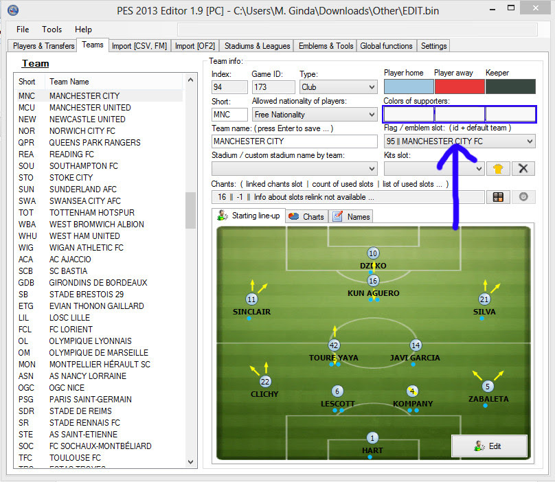Viewport: 555px width, 482px height.
Task: Click the first supporters color box
Action: point(409,114)
